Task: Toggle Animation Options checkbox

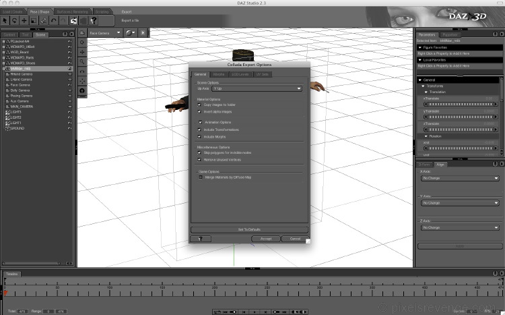Action: (201, 122)
